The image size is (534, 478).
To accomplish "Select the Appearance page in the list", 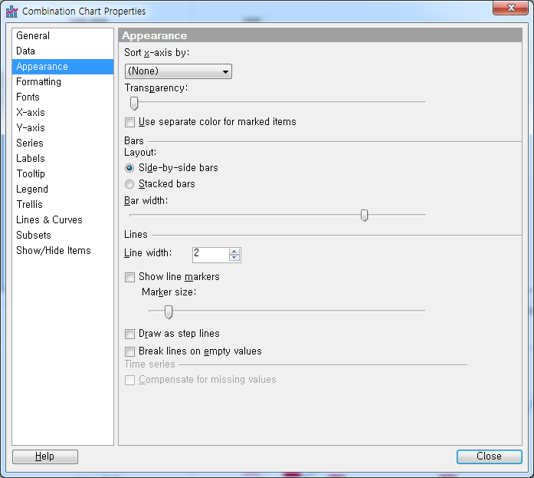I will click(x=63, y=67).
